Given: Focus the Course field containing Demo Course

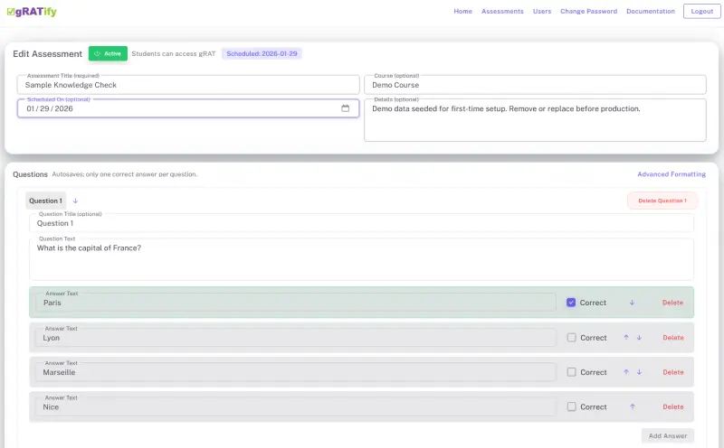Looking at the screenshot, I should click(x=535, y=85).
